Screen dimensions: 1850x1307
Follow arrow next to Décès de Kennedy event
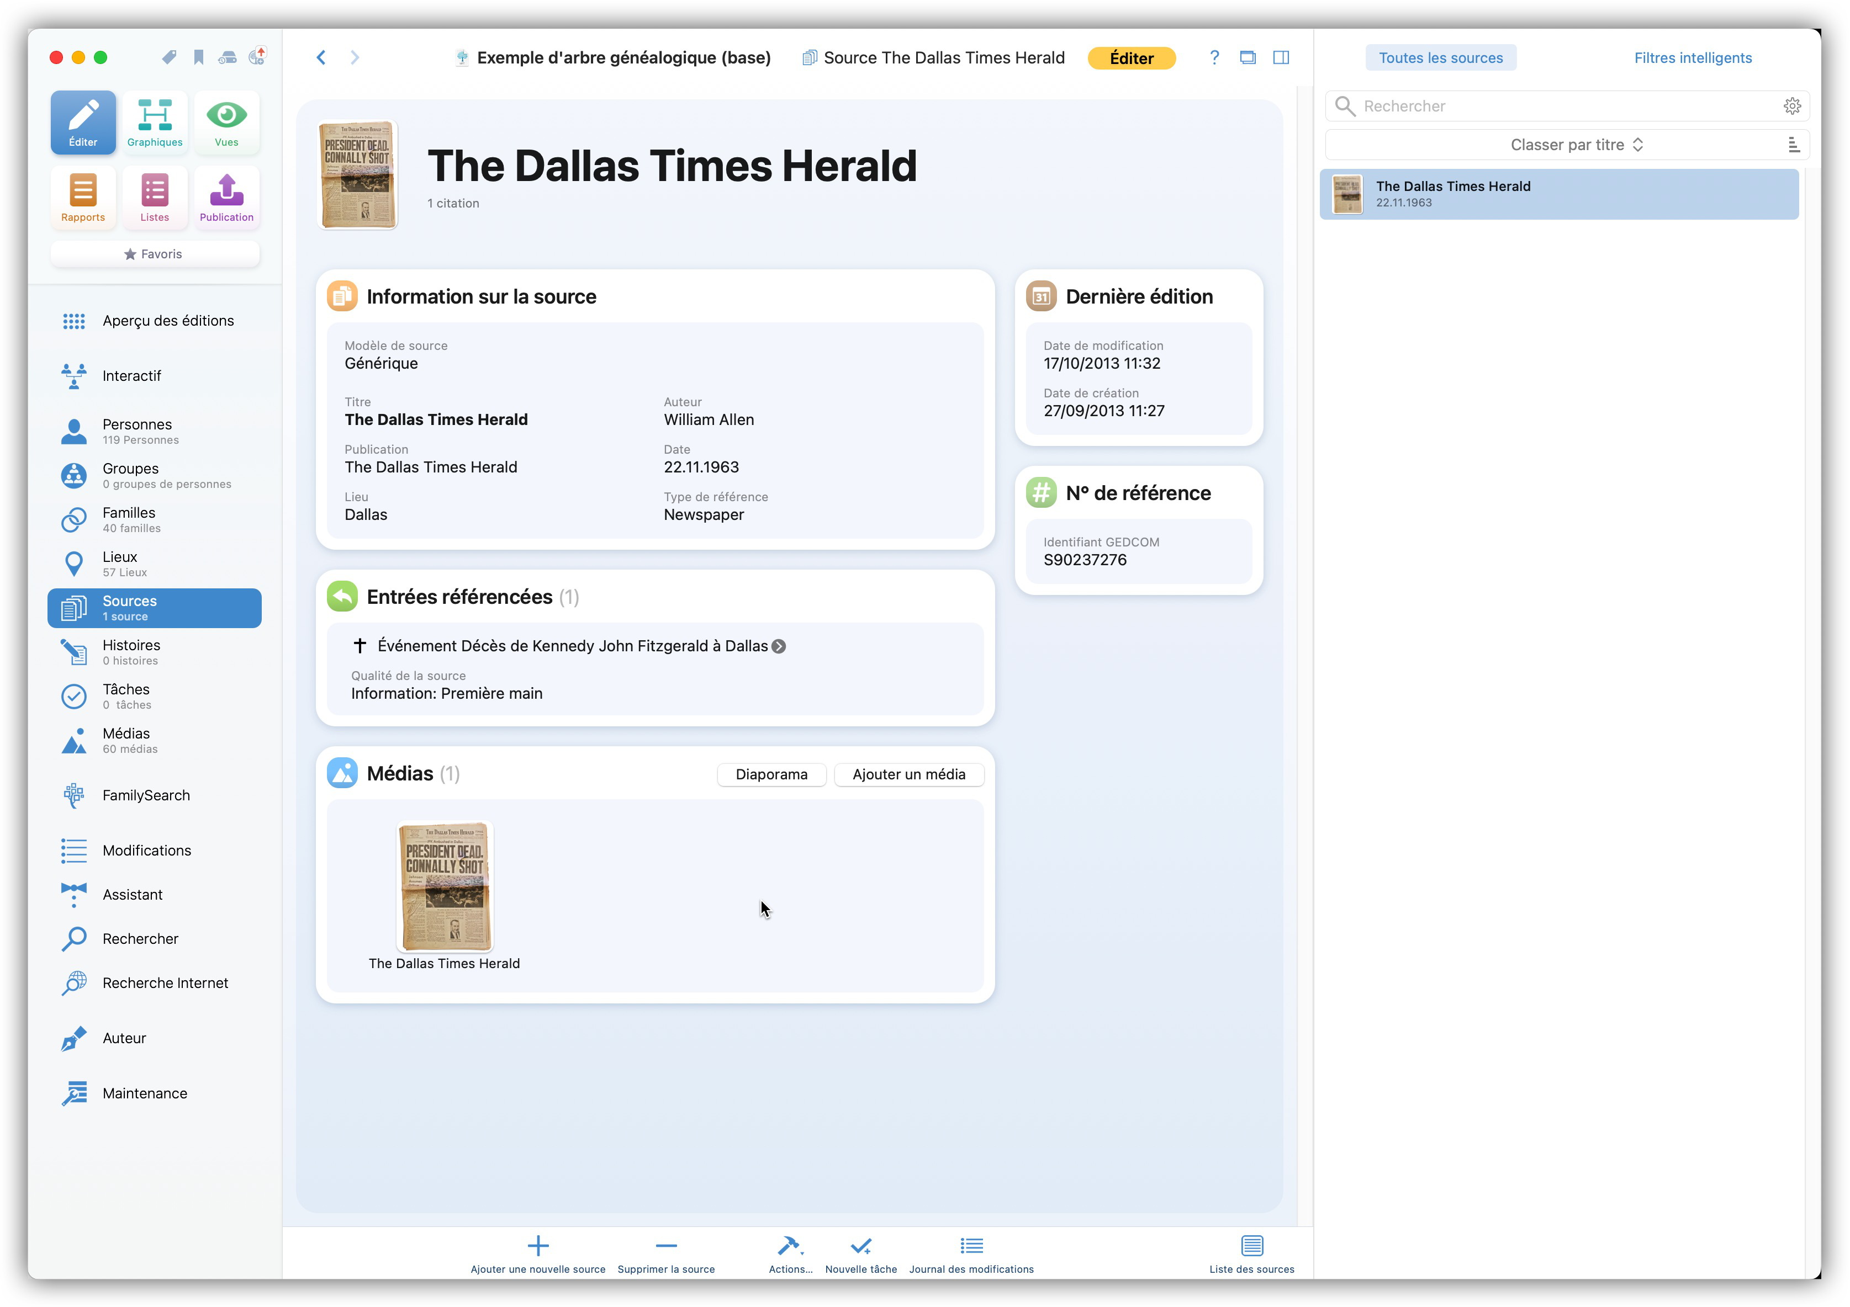[779, 647]
